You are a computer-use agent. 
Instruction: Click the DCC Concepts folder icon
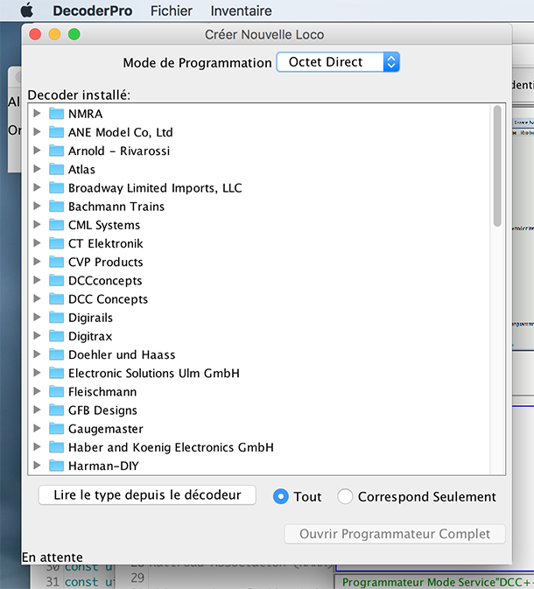(56, 298)
